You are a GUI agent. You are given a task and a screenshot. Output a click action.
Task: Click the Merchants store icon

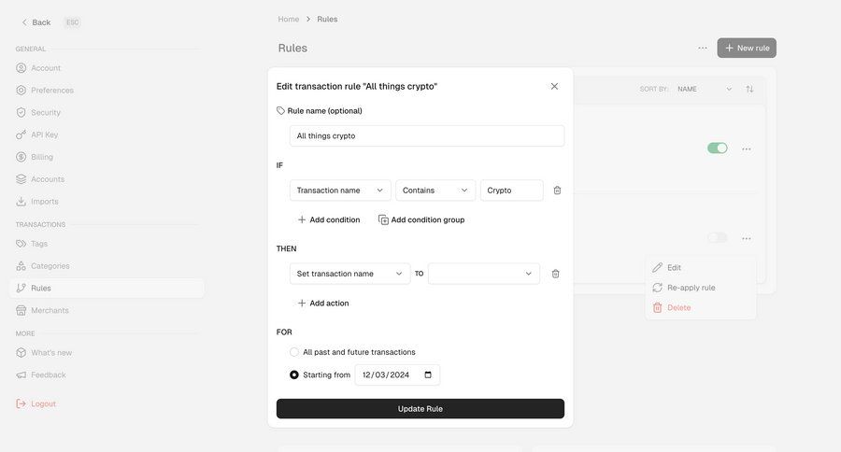click(x=21, y=310)
